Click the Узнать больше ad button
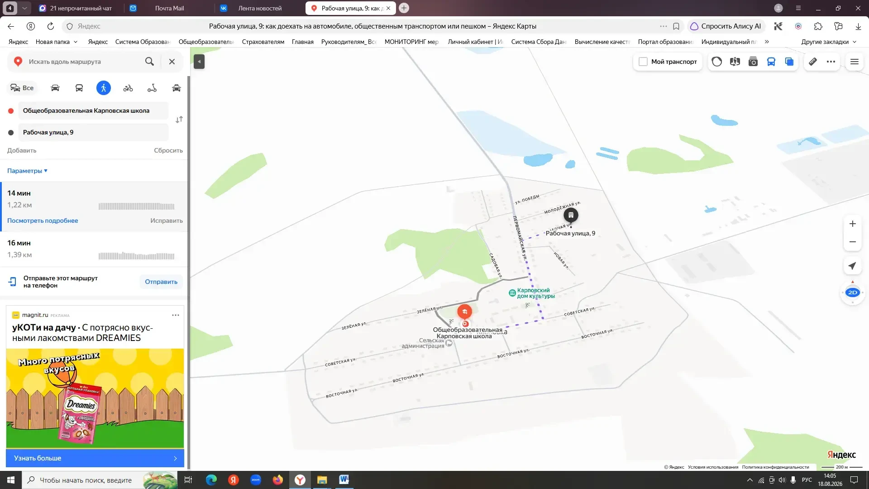 point(95,458)
